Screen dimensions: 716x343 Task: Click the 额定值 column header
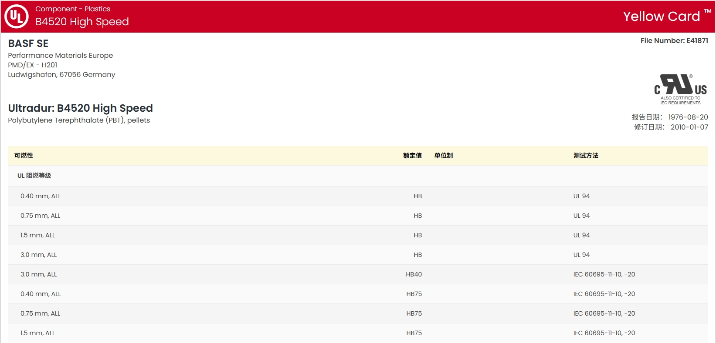point(412,156)
